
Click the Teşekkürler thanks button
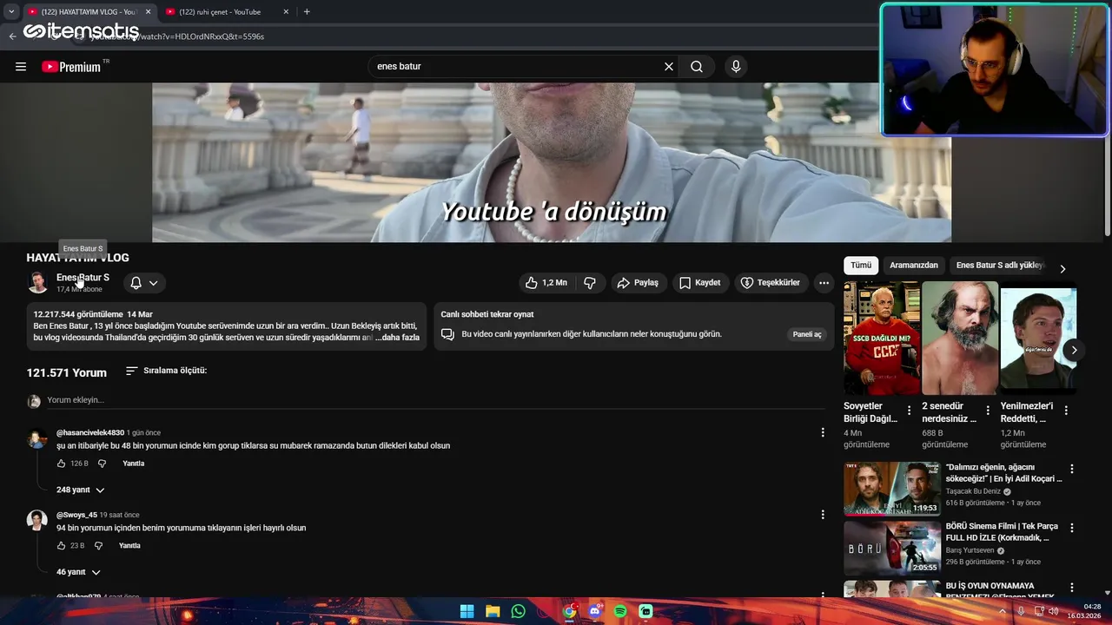771,283
